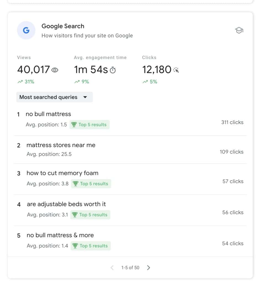Click the trophy icon for how to cut memory foam
The image size is (261, 283).
coord(75,184)
